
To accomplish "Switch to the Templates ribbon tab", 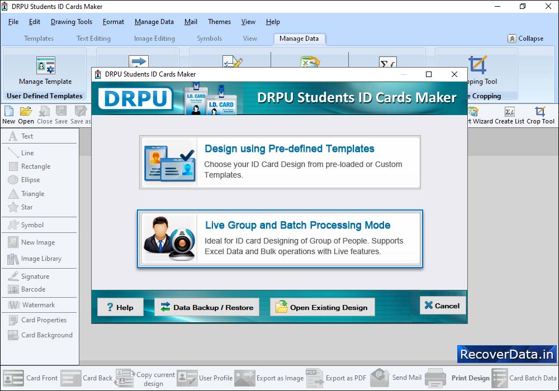I will 39,39.
